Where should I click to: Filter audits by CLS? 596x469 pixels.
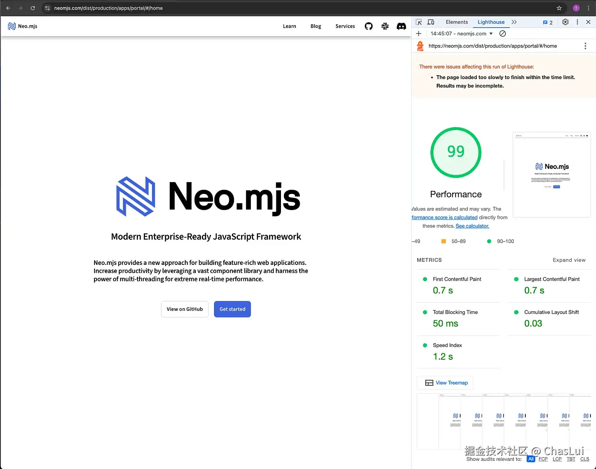click(x=585, y=459)
